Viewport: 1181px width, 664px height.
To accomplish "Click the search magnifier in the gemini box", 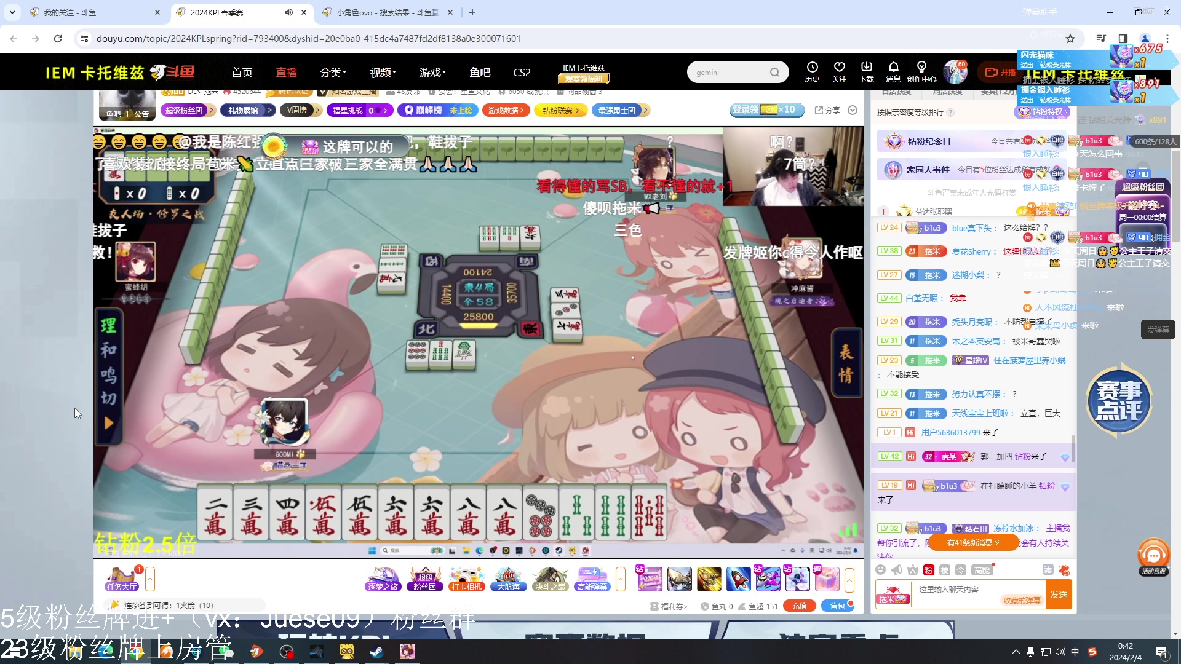I will coord(774,73).
